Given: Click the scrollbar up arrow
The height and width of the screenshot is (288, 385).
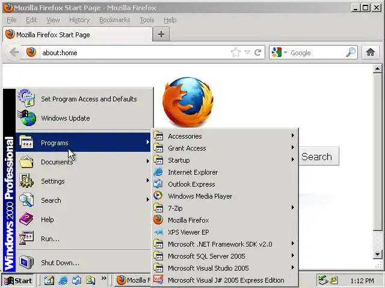Looking at the screenshot, I should pyautogui.click(x=378, y=69).
